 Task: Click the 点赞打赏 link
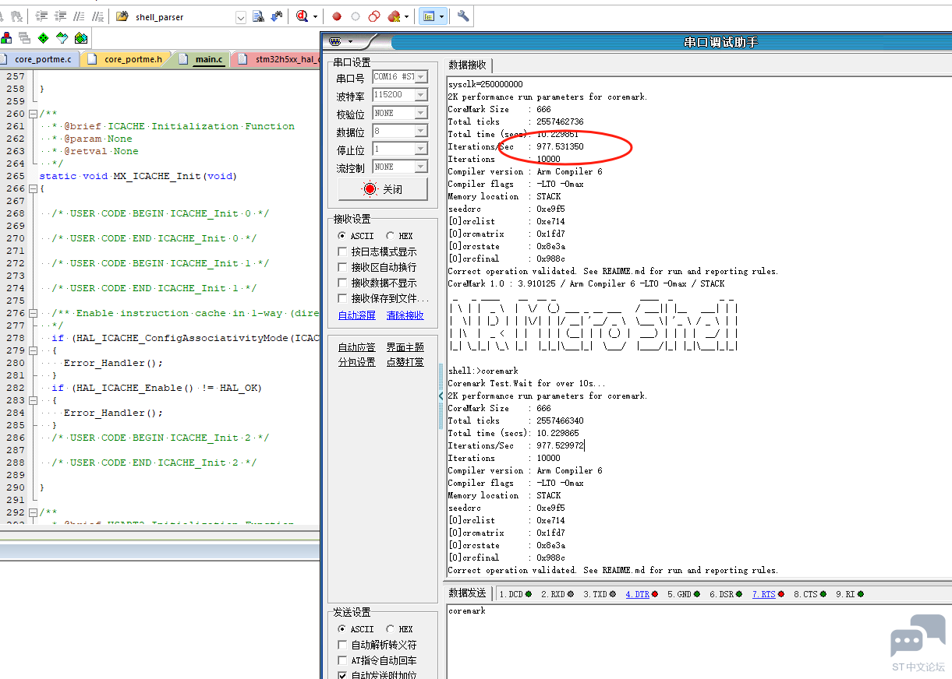pyautogui.click(x=405, y=362)
